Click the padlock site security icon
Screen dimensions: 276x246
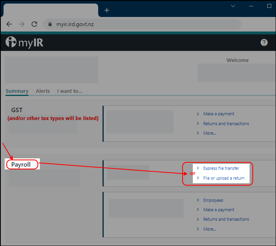coord(50,24)
